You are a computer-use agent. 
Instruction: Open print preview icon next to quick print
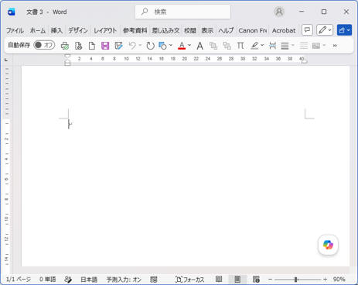78,46
